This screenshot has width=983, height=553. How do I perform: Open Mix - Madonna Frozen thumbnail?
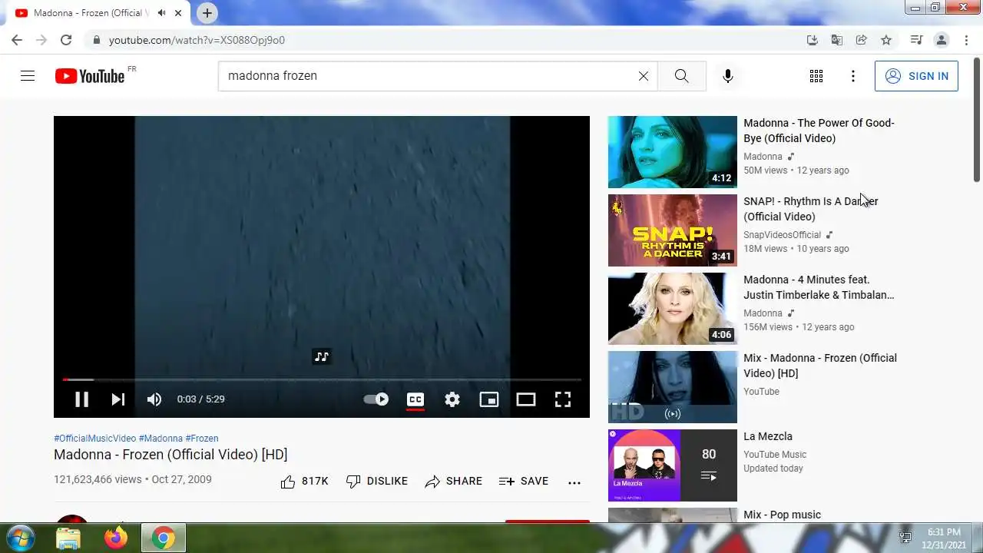click(x=673, y=387)
